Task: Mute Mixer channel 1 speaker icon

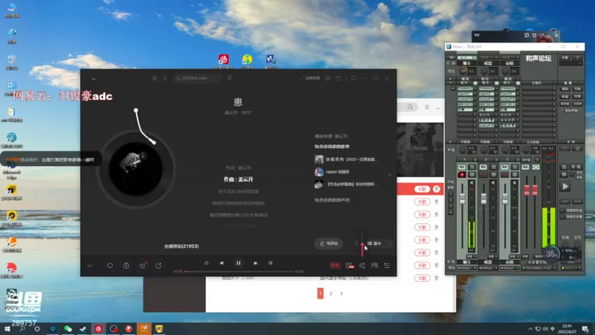Action: (472, 182)
